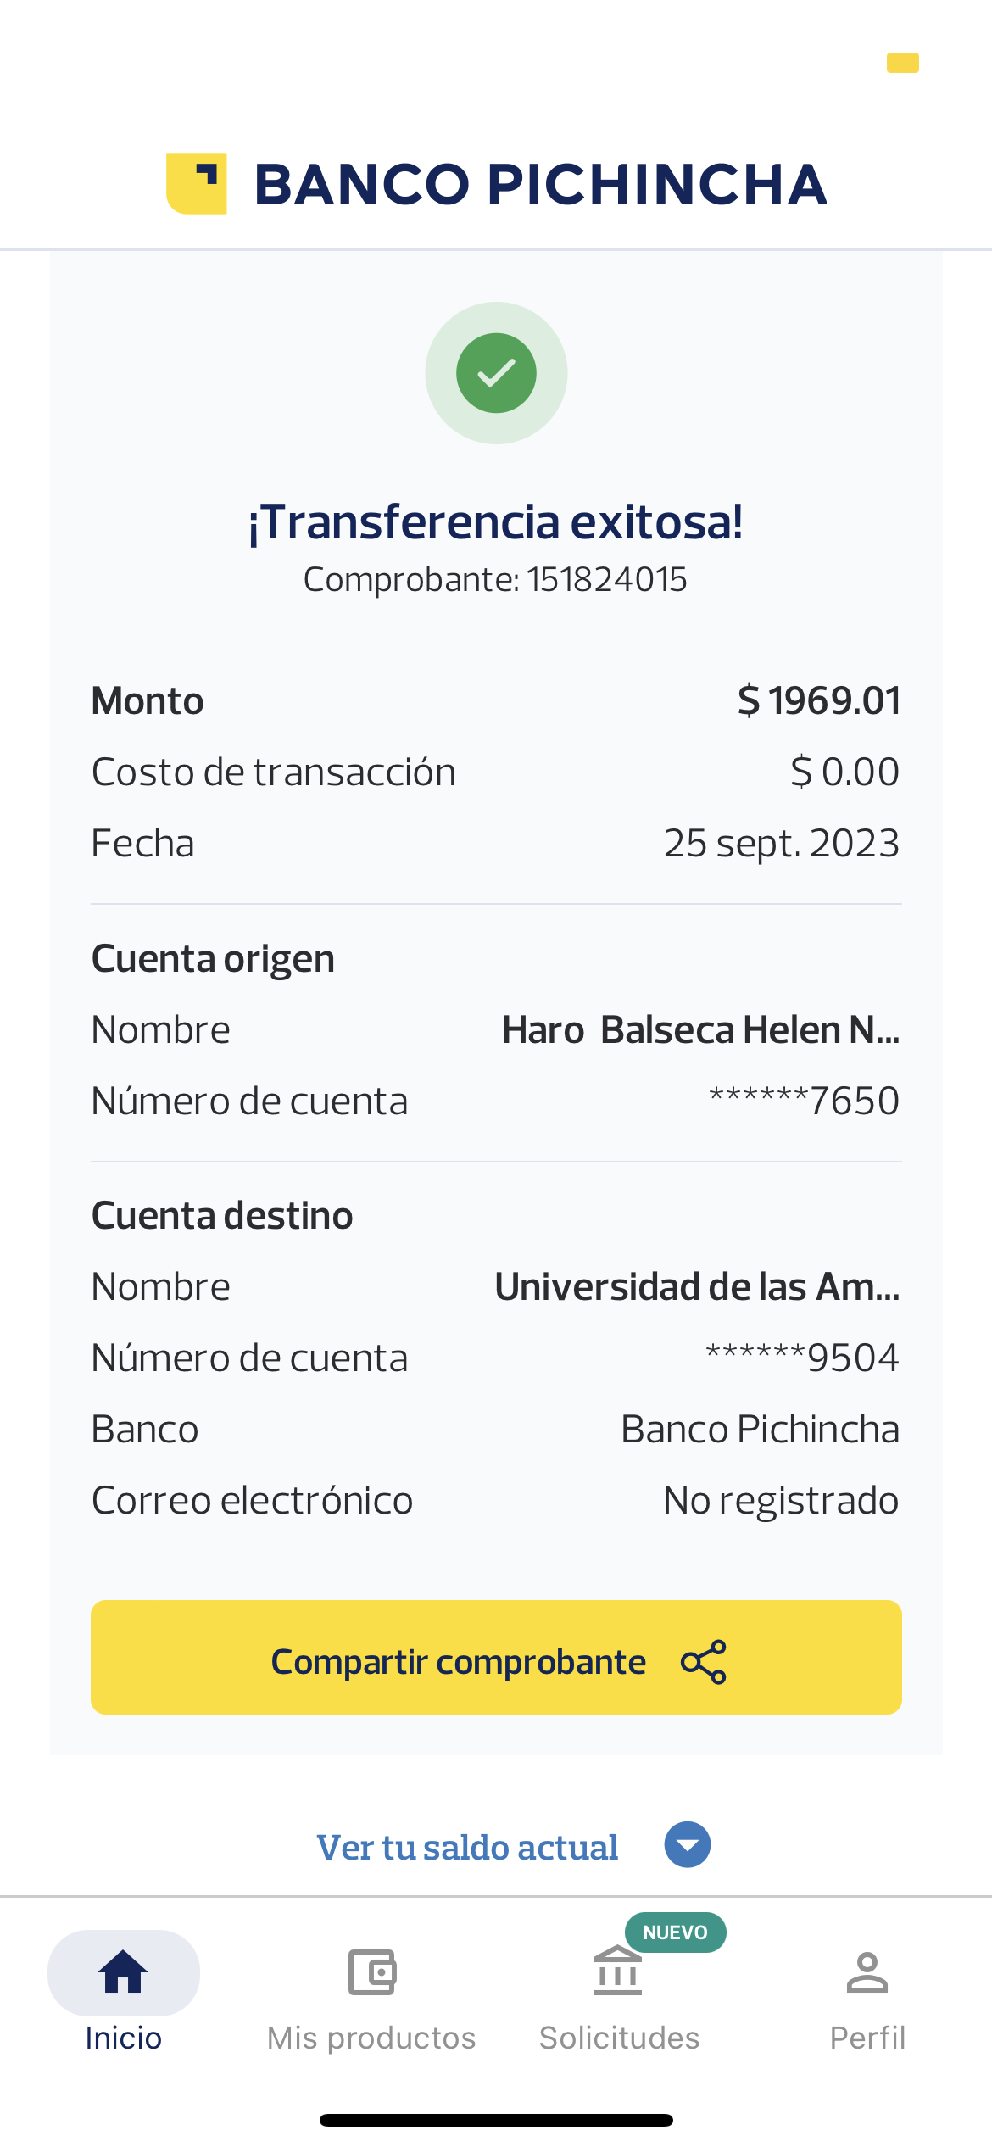Image resolution: width=992 pixels, height=2147 pixels.
Task: Go to the Perfil tab
Action: [867, 2038]
